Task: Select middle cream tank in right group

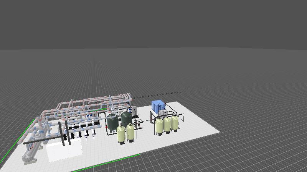Action: (167, 125)
